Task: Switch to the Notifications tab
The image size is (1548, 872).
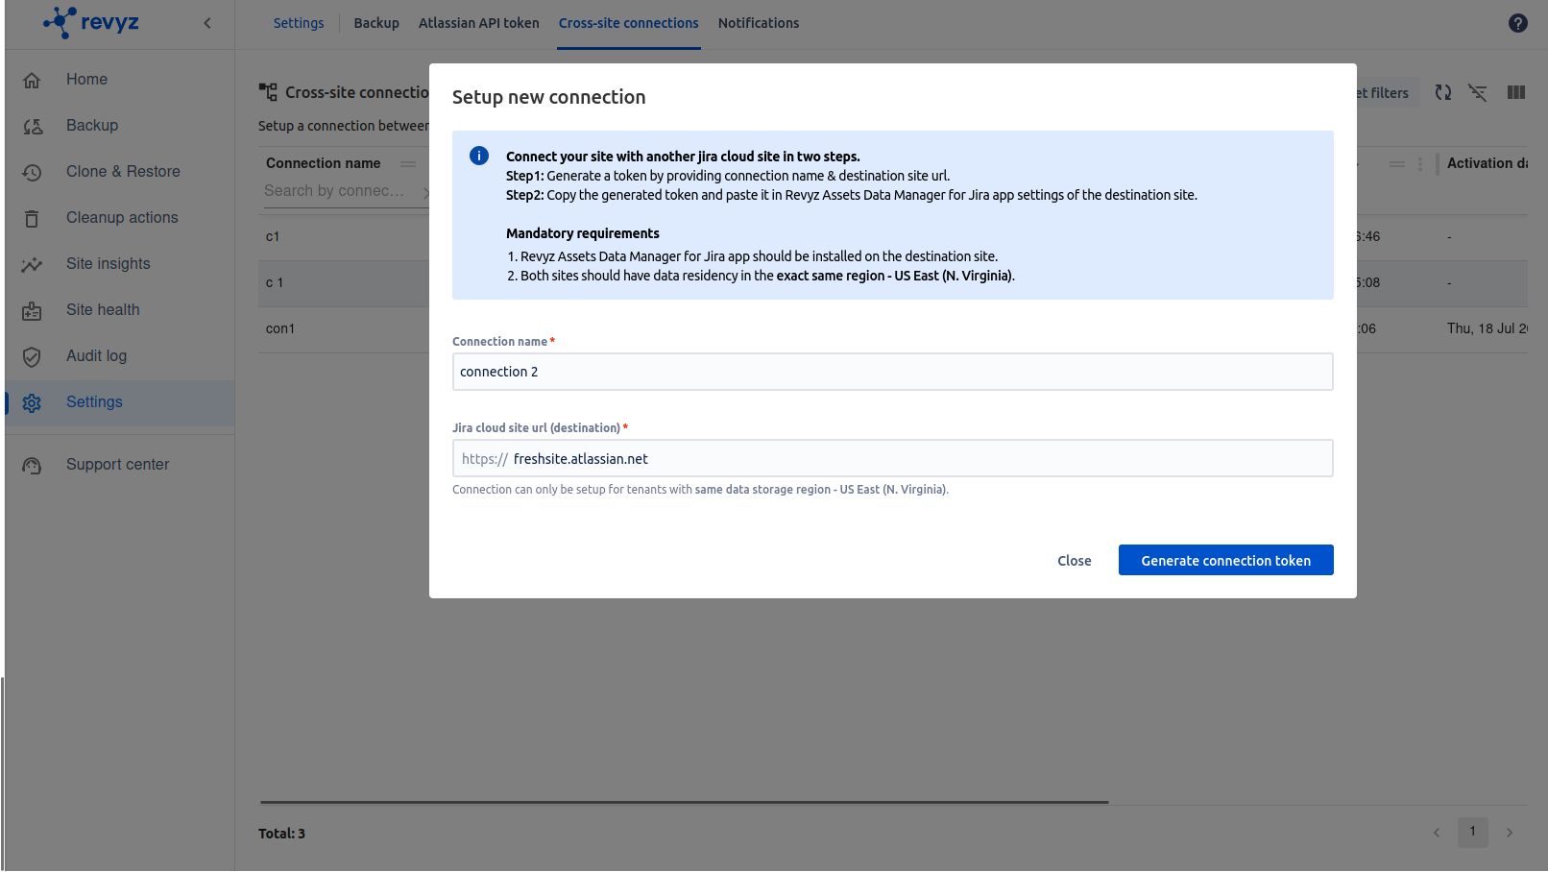Action: pyautogui.click(x=758, y=23)
